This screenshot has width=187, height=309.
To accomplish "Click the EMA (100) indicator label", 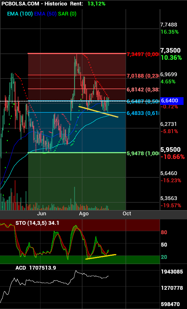I will (x=20, y=14).
